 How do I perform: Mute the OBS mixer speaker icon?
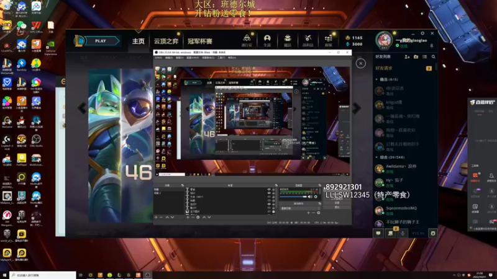click(309, 197)
